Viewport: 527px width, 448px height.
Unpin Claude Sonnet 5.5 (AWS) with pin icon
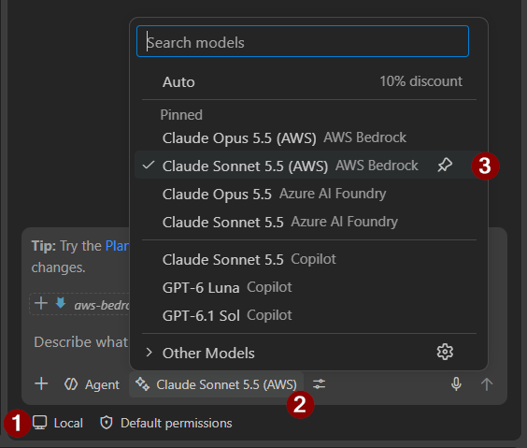point(445,166)
